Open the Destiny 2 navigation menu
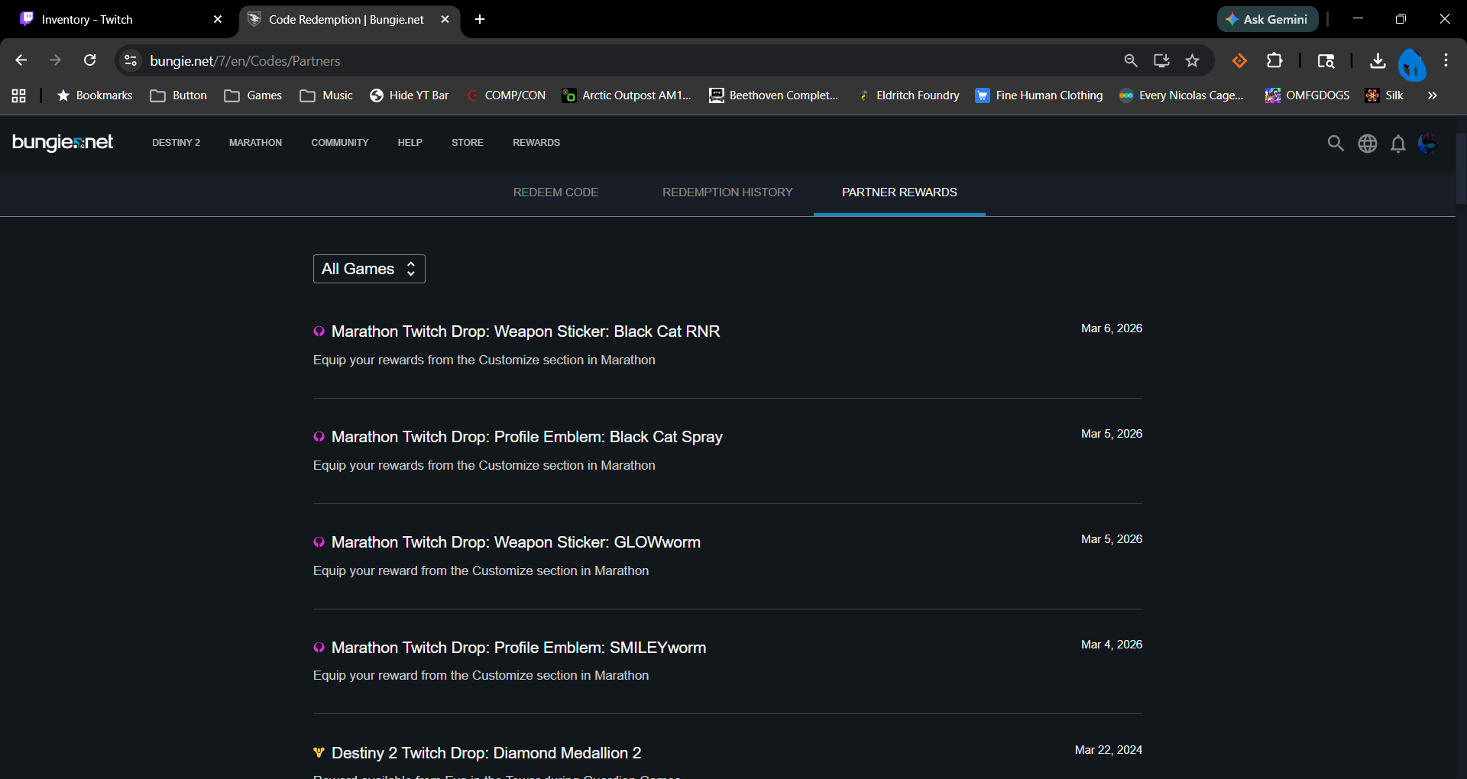This screenshot has width=1467, height=779. point(176,143)
